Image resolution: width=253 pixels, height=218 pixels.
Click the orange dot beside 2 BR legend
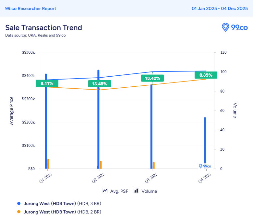(19, 212)
